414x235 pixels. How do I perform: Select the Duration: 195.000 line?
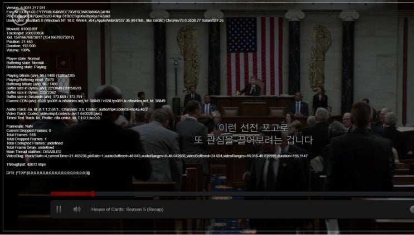click(x=21, y=46)
